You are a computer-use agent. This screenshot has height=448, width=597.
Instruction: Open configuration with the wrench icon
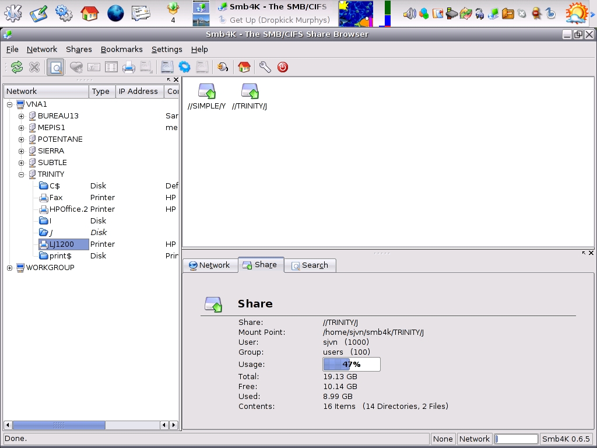pos(265,67)
